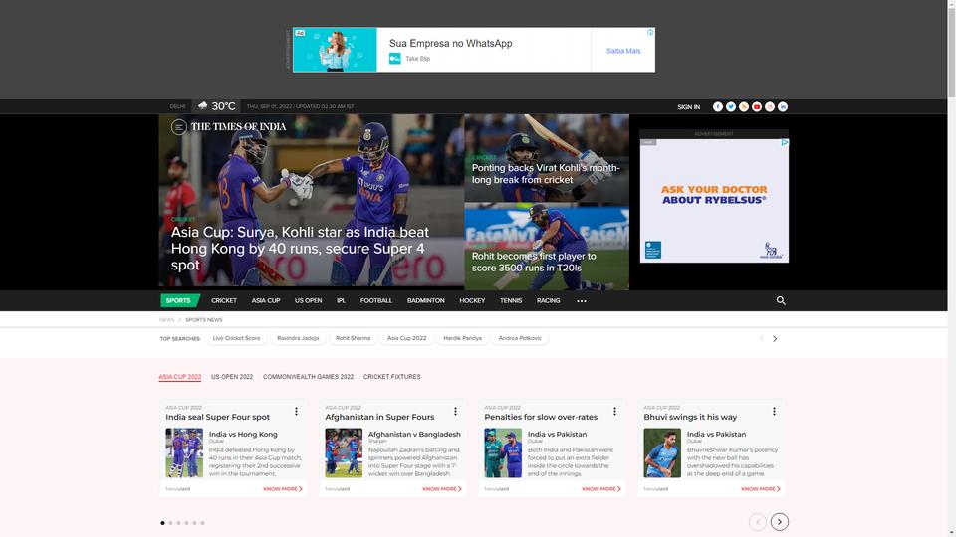Open the Sports nav tab
This screenshot has height=537, width=956.
pyautogui.click(x=180, y=300)
